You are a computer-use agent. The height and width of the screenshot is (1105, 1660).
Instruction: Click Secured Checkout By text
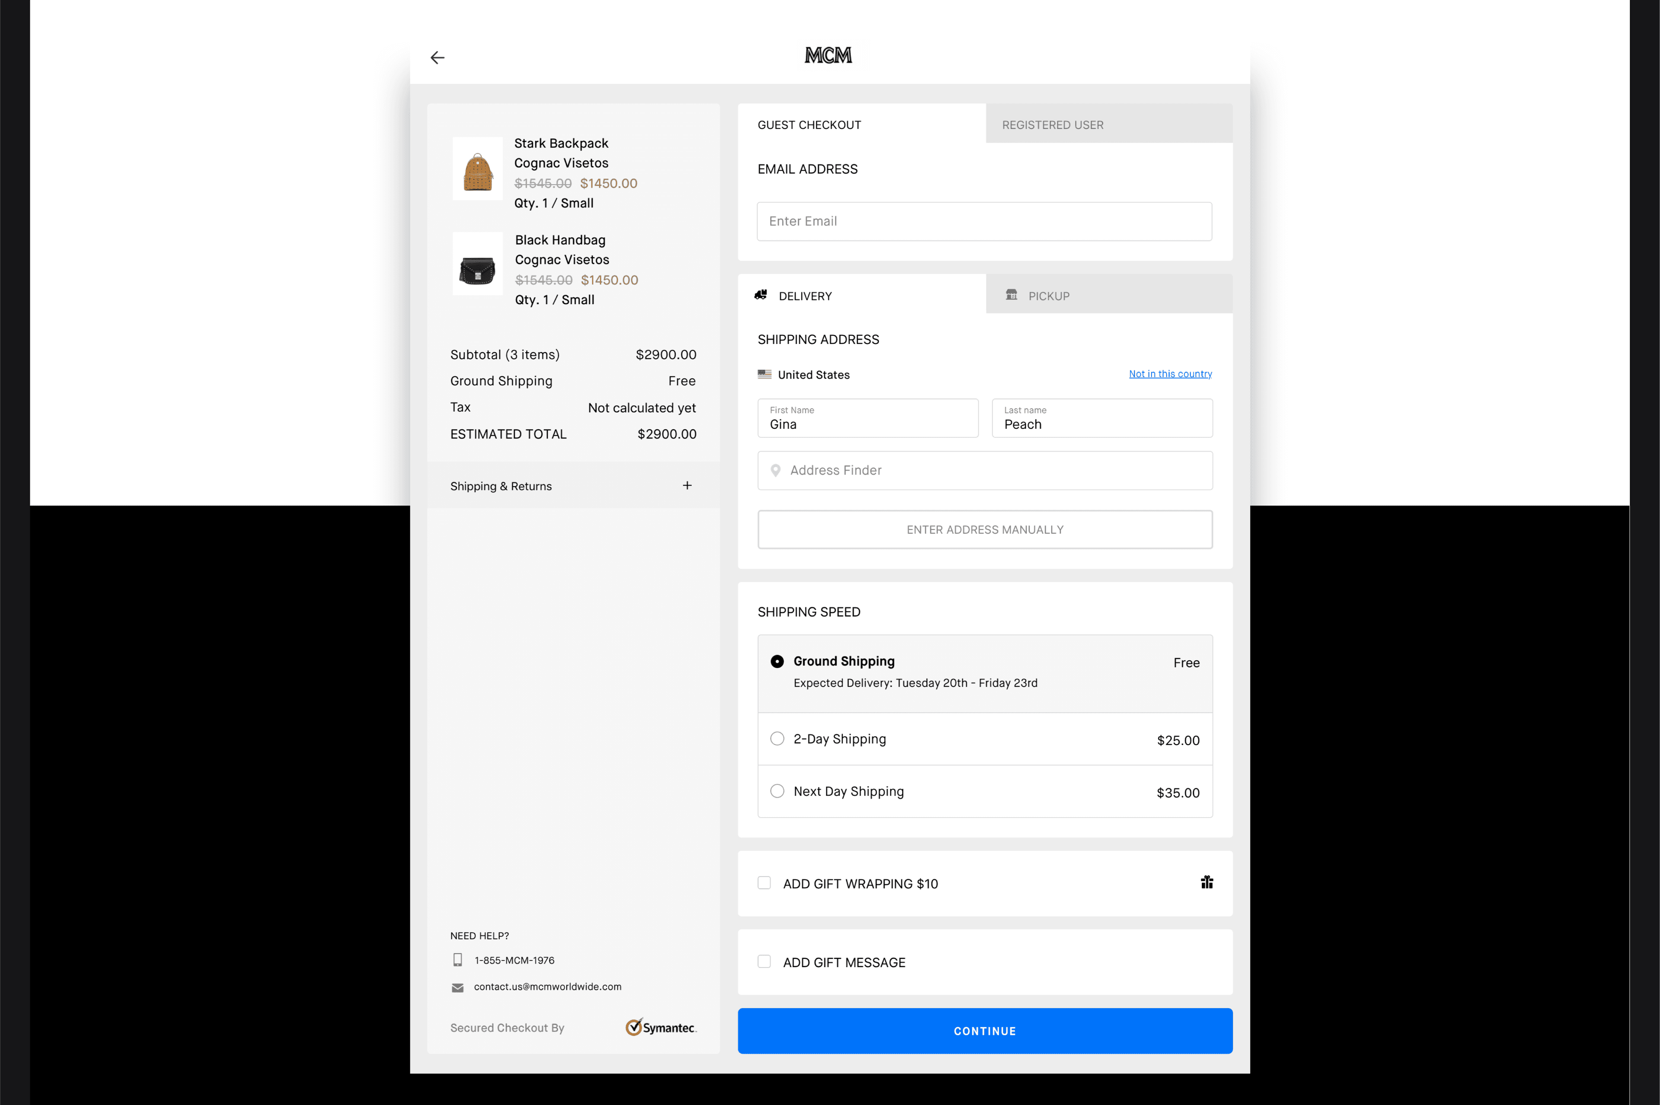pos(507,1028)
